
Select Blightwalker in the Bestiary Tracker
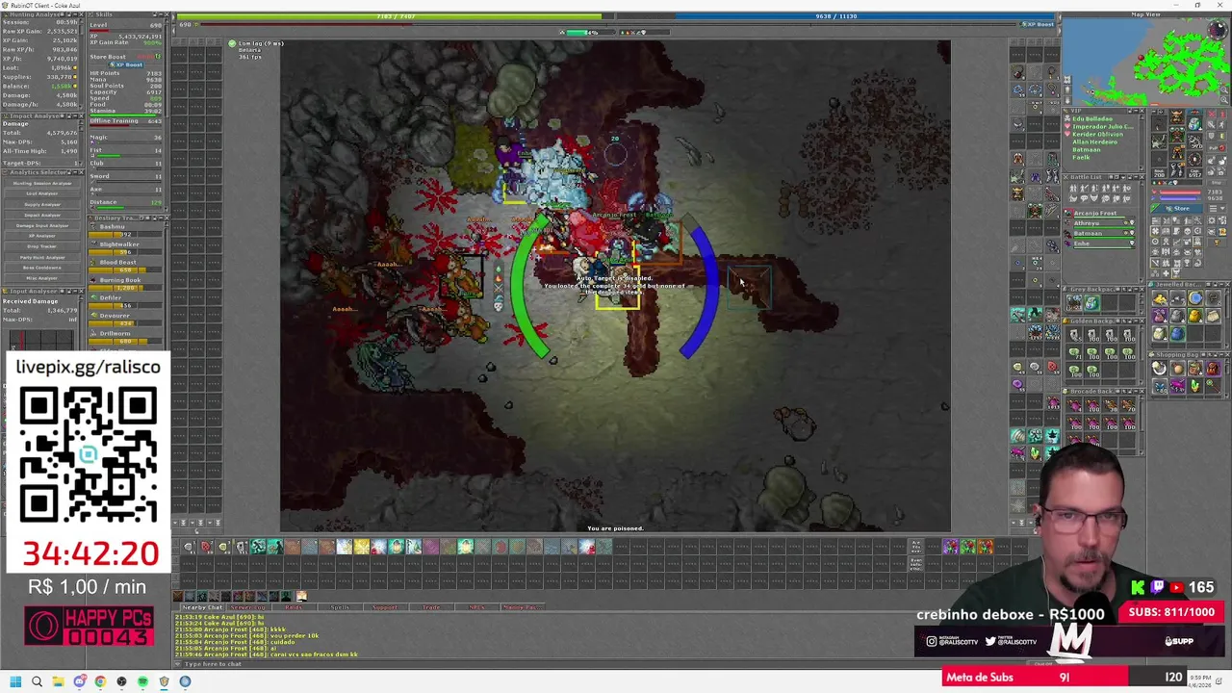126,248
